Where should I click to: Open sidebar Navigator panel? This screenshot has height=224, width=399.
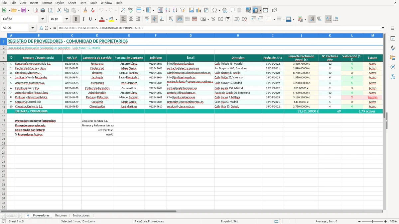[x=393, y=67]
